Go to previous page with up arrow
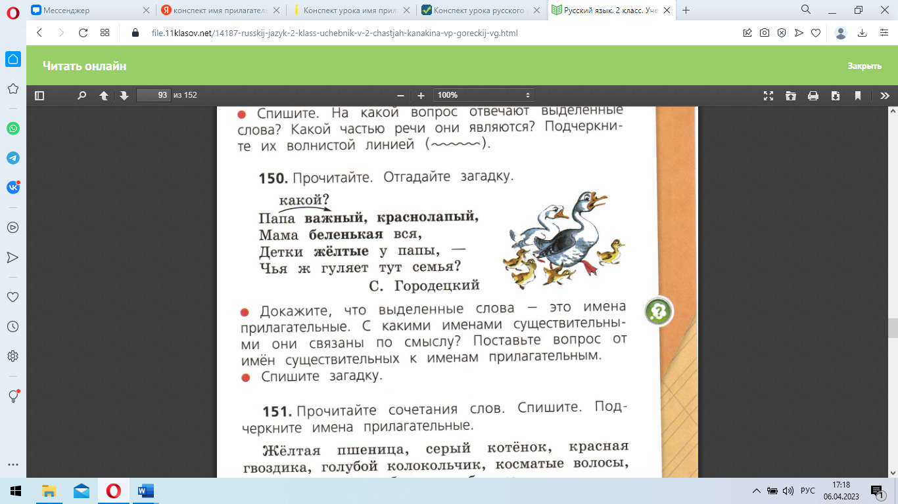Viewport: 898px width, 504px height. pos(104,96)
